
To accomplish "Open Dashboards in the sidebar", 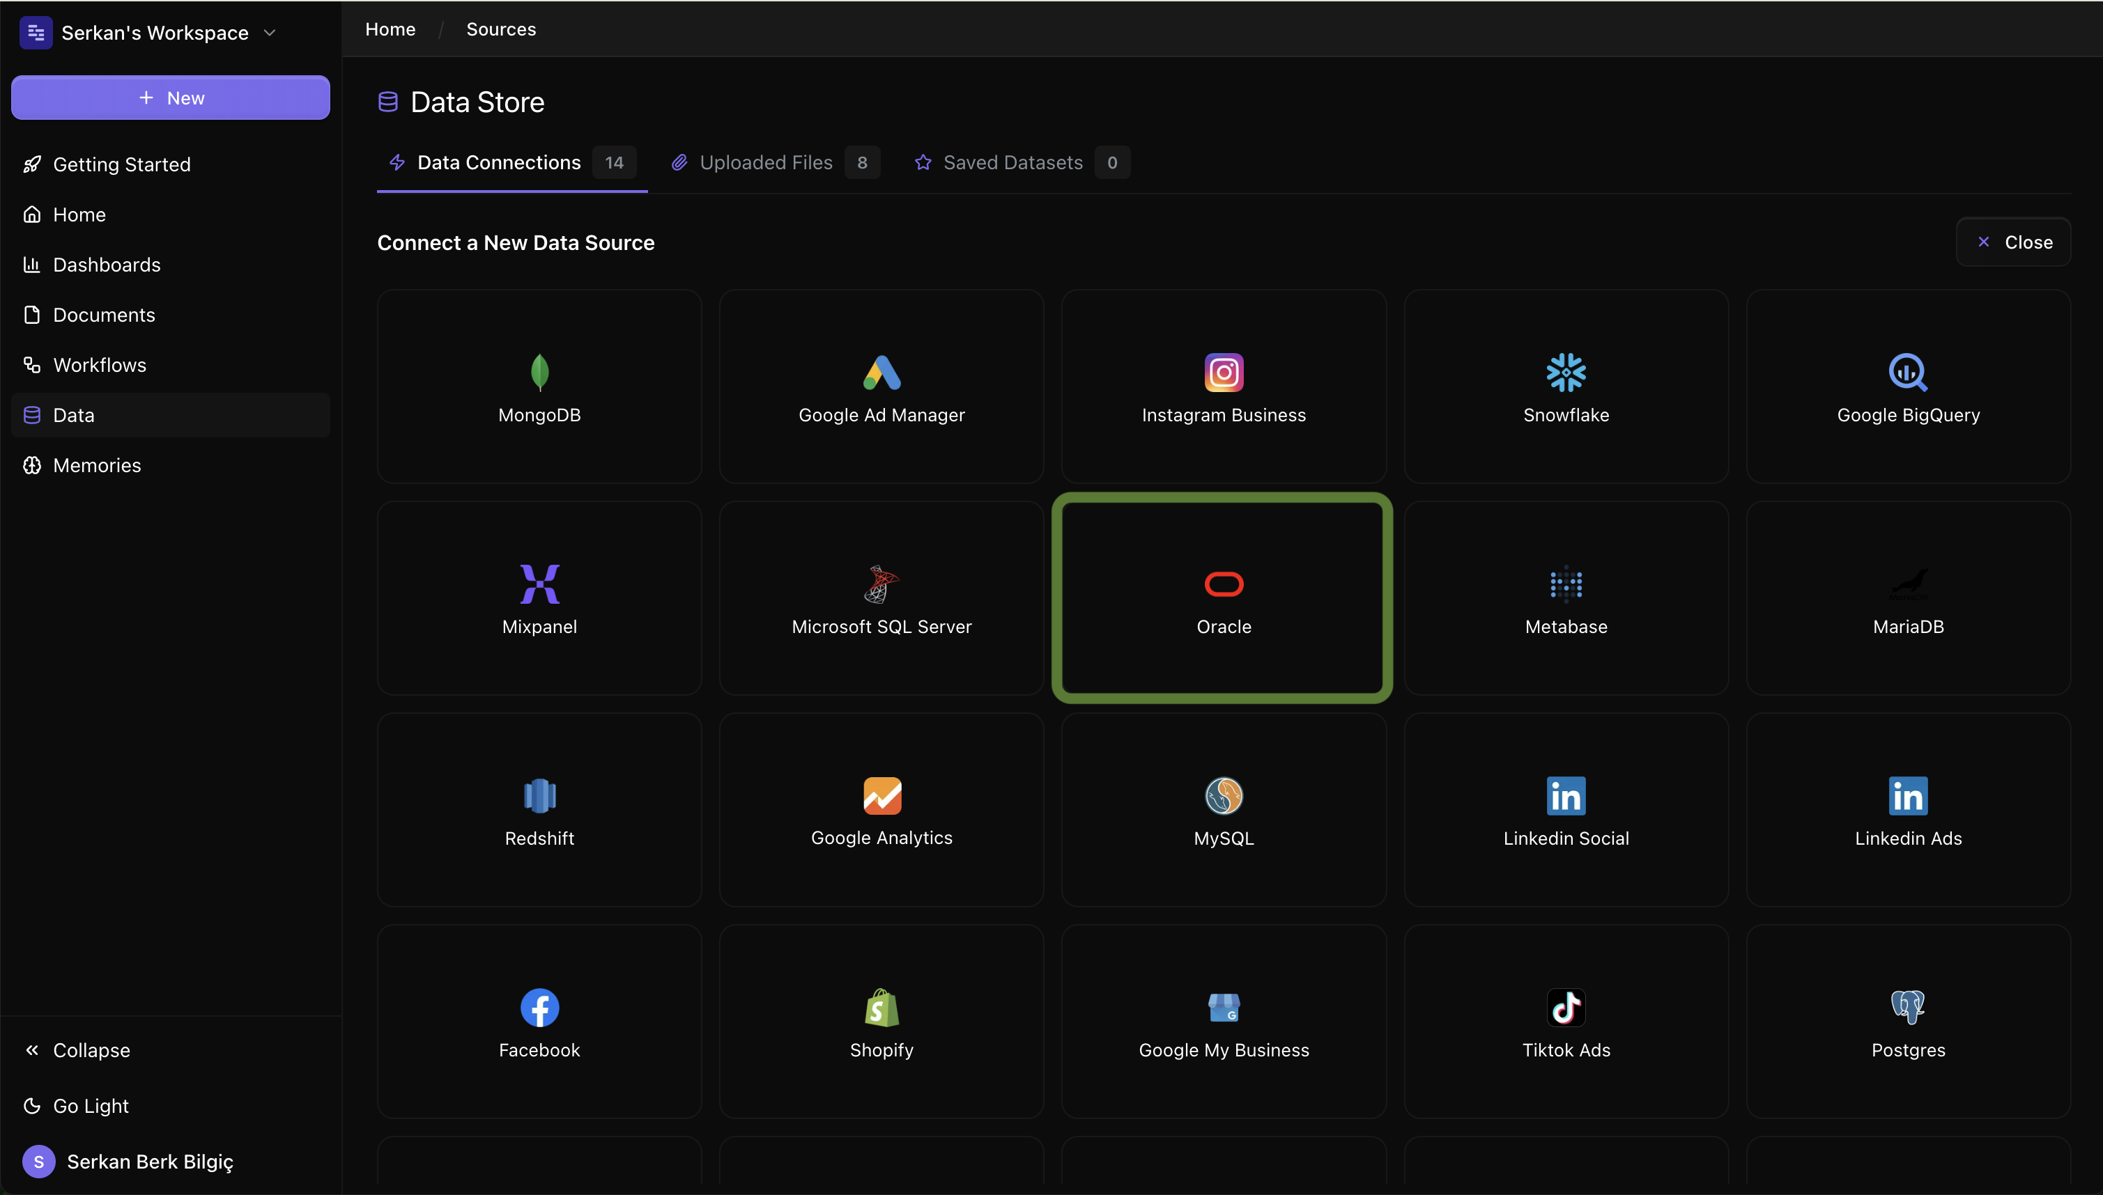I will click(x=171, y=265).
